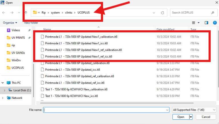Select 6P Updated_ref_icc.it8 file
The height and width of the screenshot is (124, 219).
coord(75,83)
